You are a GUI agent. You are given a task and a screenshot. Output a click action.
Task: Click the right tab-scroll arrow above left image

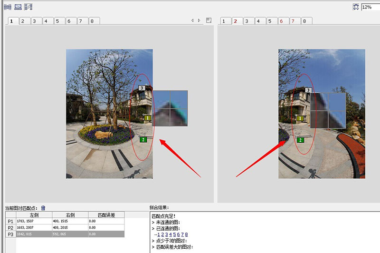[199, 21]
